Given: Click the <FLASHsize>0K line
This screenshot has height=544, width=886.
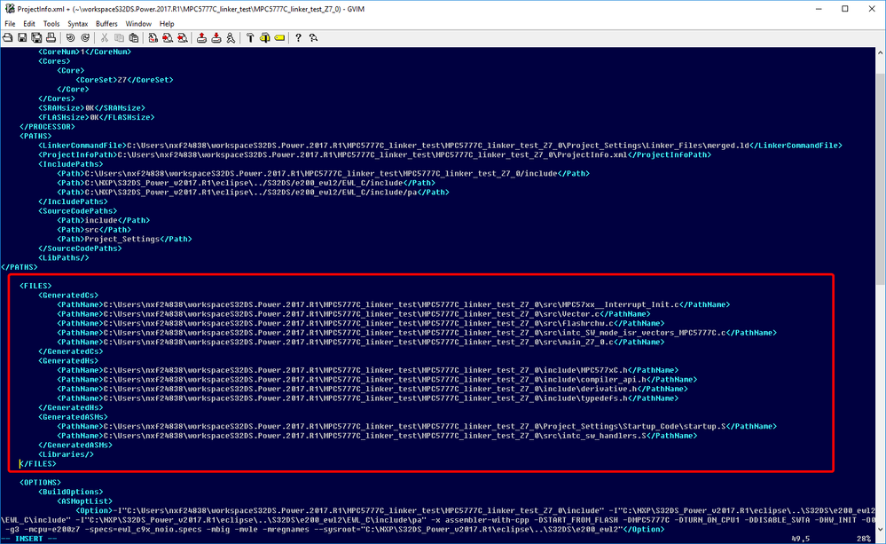Looking at the screenshot, I should pyautogui.click(x=96, y=118).
